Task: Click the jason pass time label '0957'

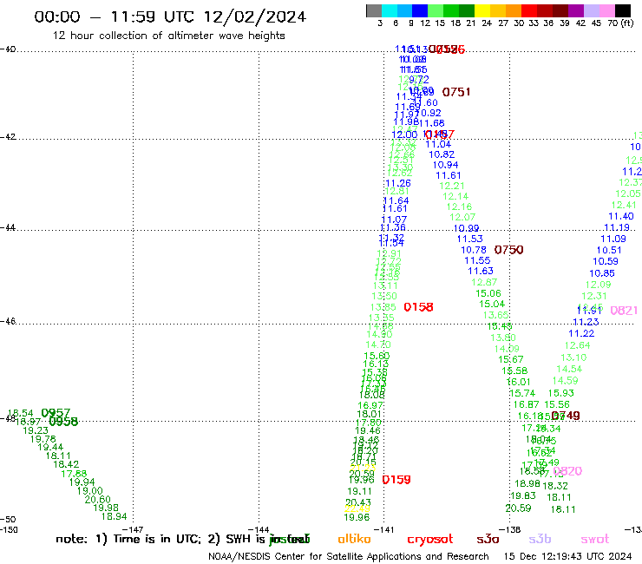Action: point(56,412)
